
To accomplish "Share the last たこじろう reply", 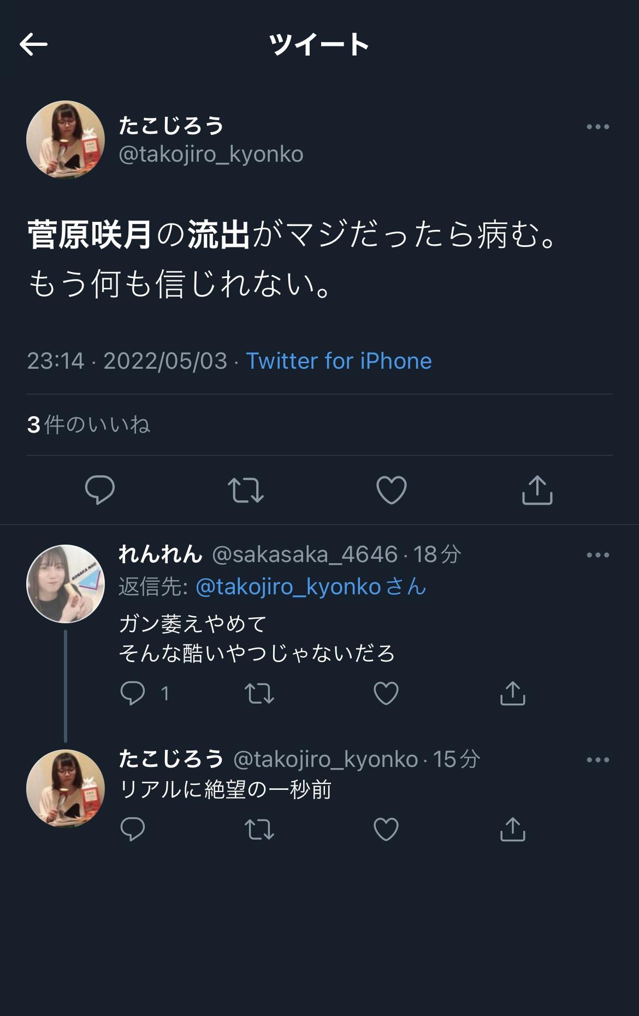I will click(512, 829).
